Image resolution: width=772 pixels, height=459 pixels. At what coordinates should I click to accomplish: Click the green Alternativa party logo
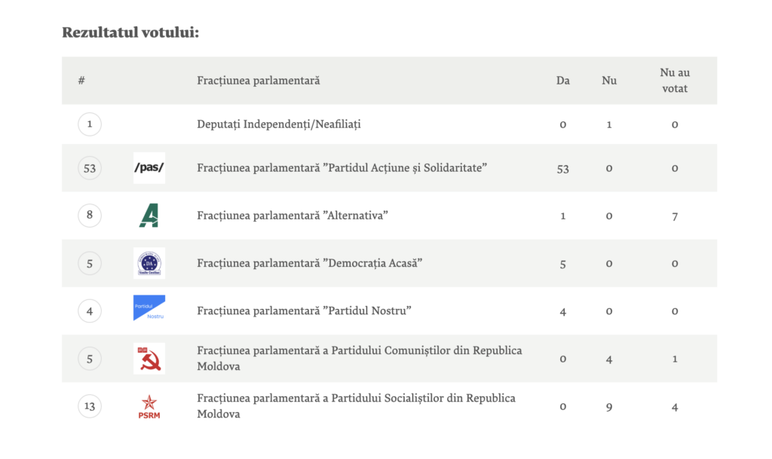[x=149, y=216]
